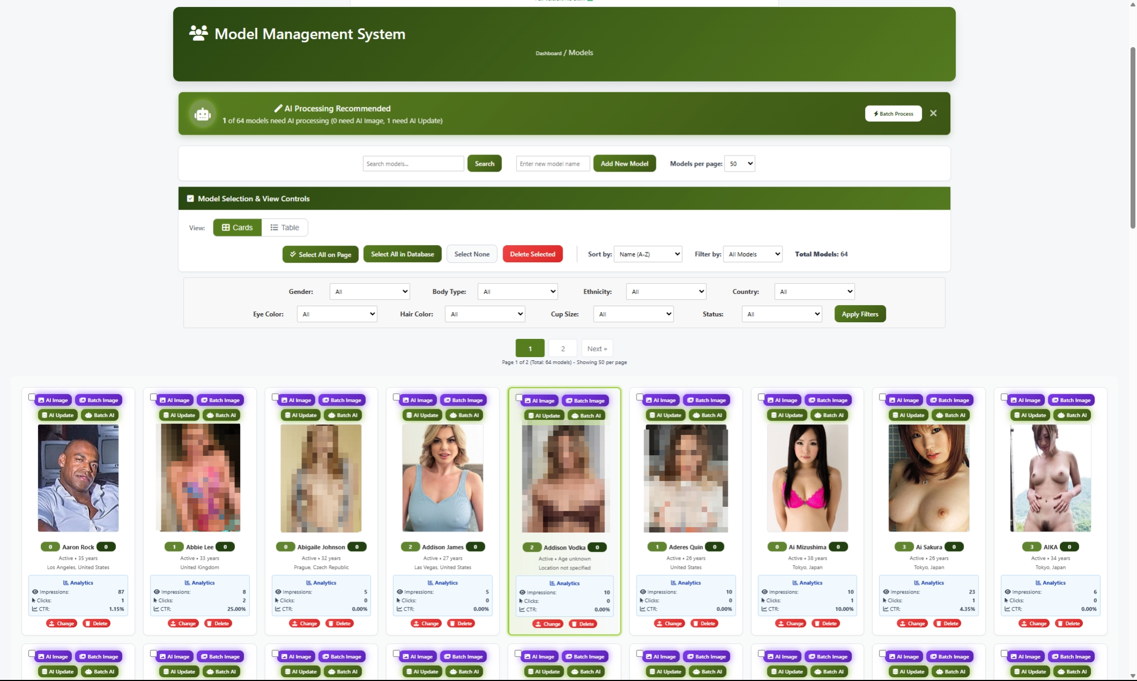Click Batch AI robot icon on Ai Mizushima card

point(818,415)
